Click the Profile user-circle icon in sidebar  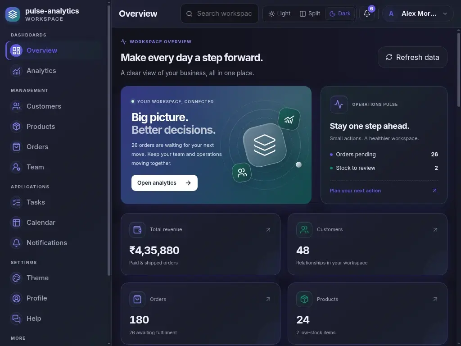[x=17, y=298]
